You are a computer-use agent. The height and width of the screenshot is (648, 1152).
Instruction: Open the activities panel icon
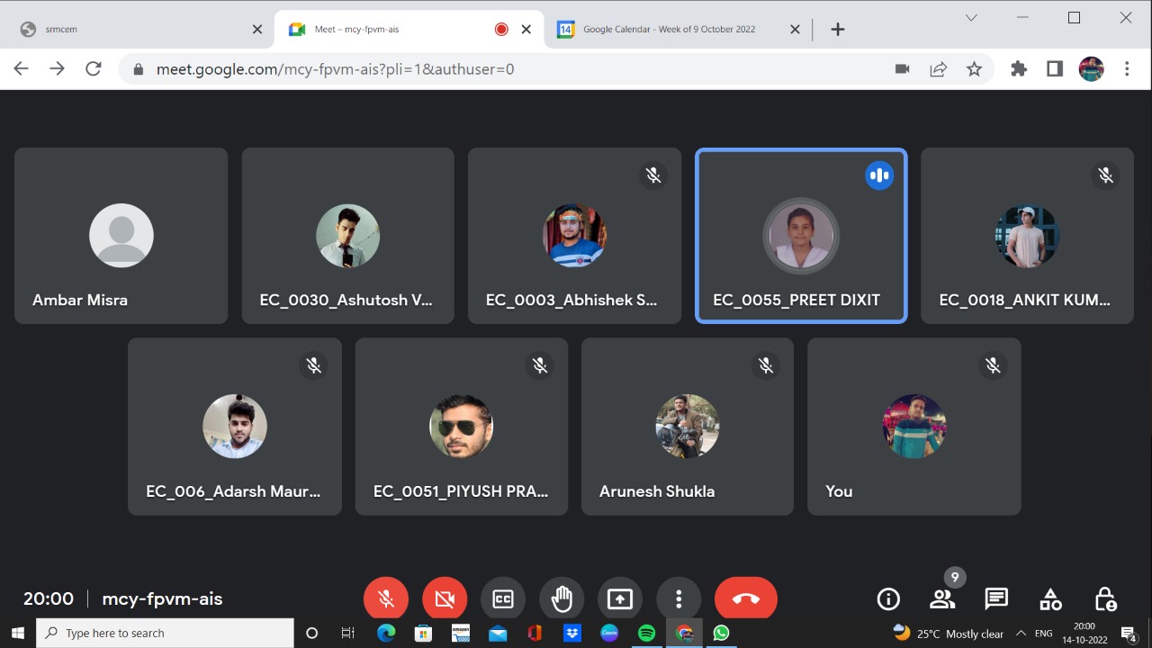coord(1050,599)
